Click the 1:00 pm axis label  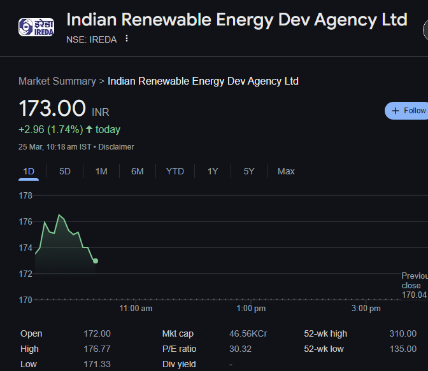click(x=251, y=309)
